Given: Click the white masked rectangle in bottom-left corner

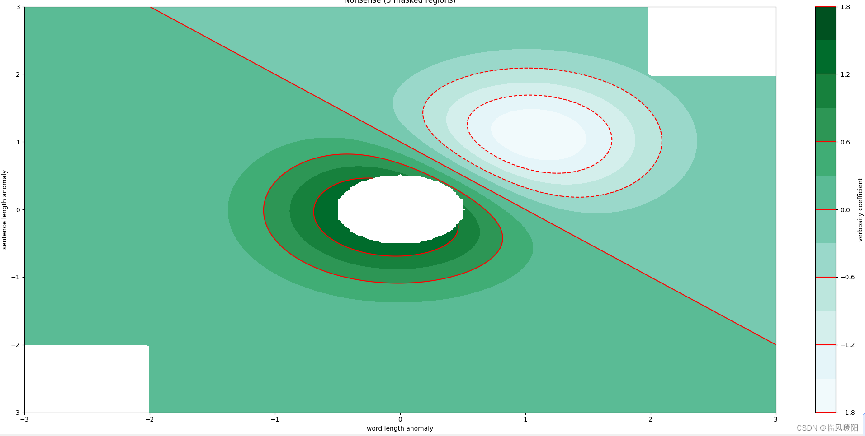Looking at the screenshot, I should tap(87, 378).
